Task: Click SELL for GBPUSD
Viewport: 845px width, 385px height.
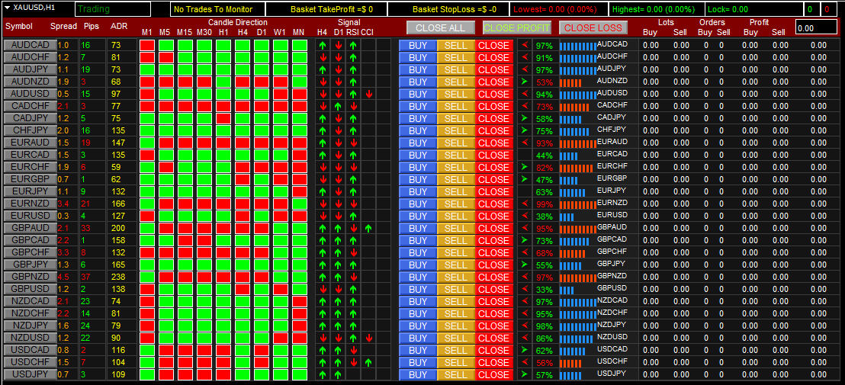Action: click(x=456, y=289)
